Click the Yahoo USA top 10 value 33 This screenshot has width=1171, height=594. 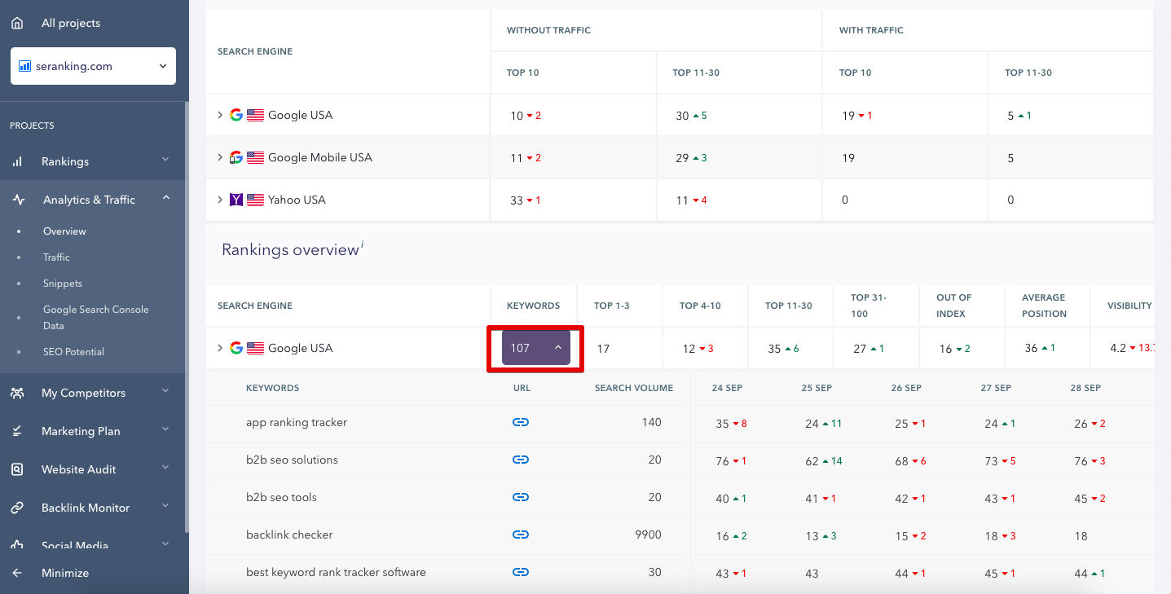517,200
